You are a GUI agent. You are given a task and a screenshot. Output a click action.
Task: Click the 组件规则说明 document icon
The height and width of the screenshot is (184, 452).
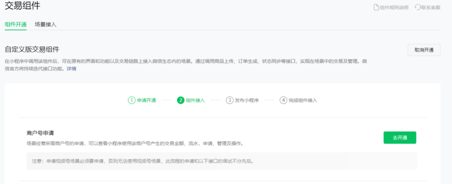coord(376,7)
